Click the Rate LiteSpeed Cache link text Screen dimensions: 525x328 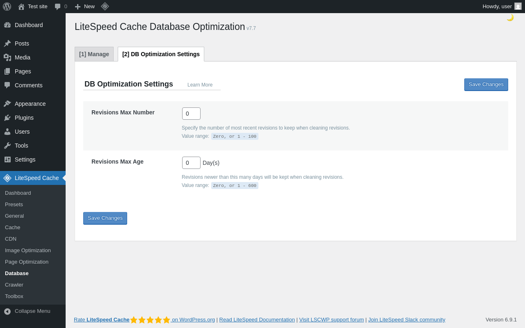(x=102, y=319)
